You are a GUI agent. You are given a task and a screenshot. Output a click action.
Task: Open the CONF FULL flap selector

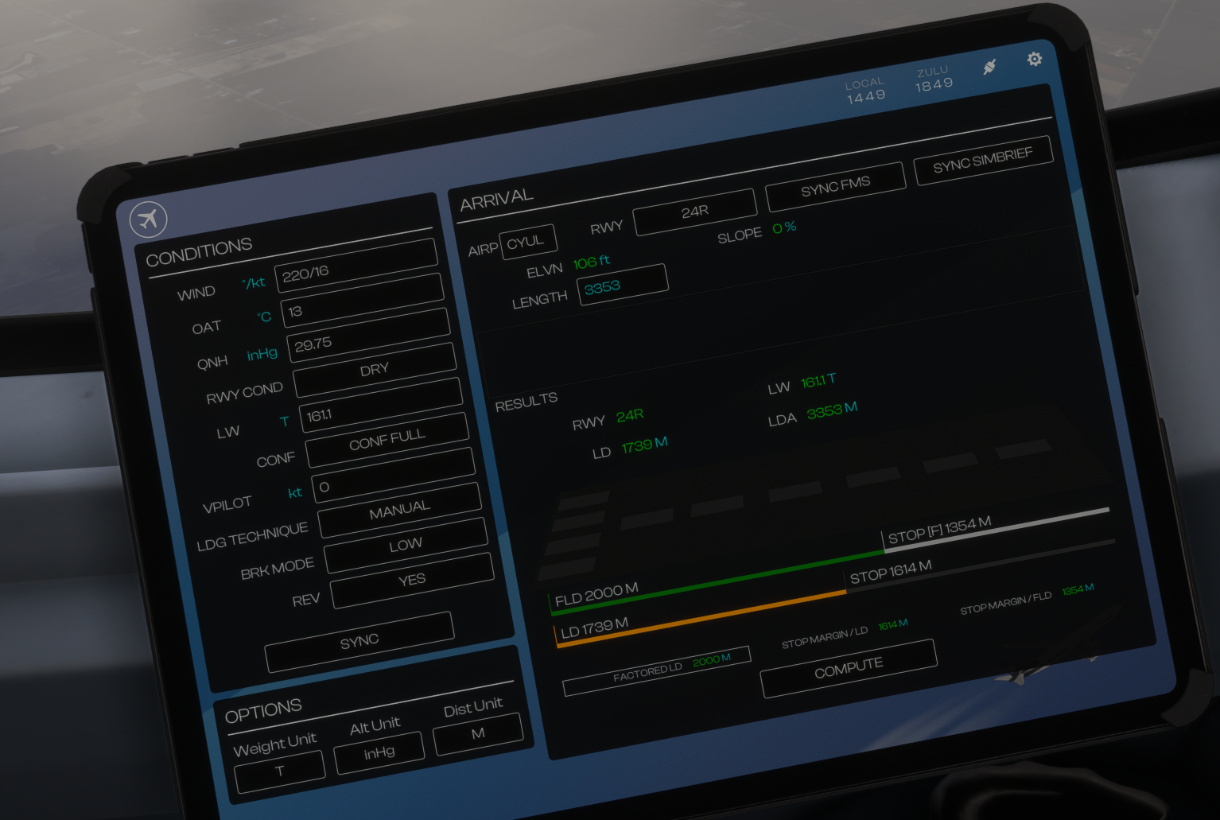click(387, 440)
